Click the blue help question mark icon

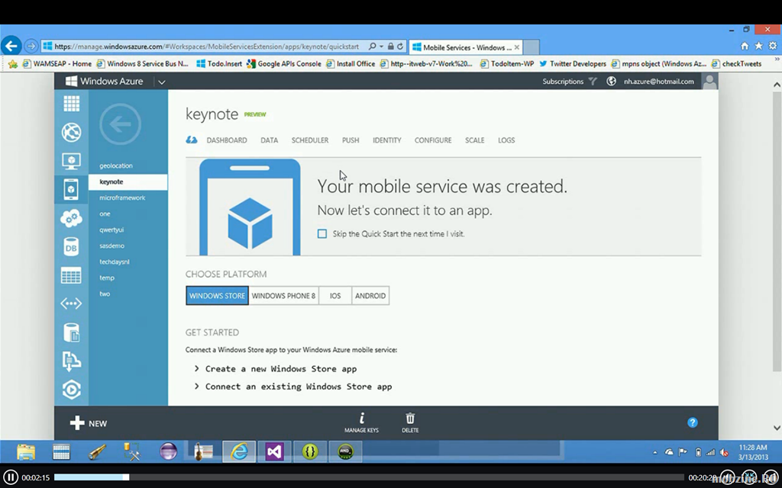click(x=692, y=422)
